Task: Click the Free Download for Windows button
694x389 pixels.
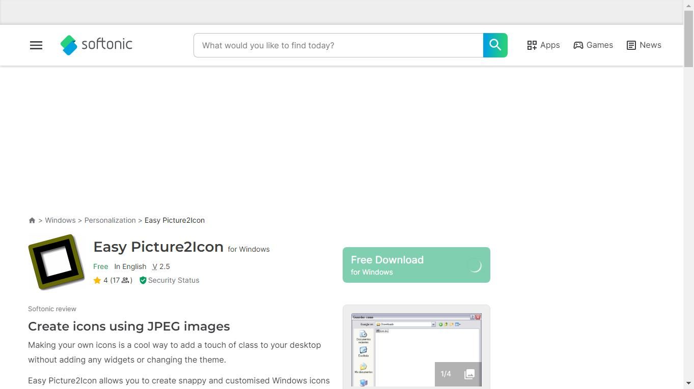Action: [416, 265]
